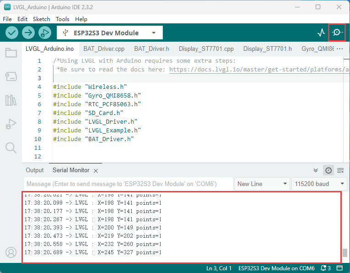This screenshot has height=273, width=350.
Task: Open the Serial Monitor toolbar icon
Action: tap(337, 33)
